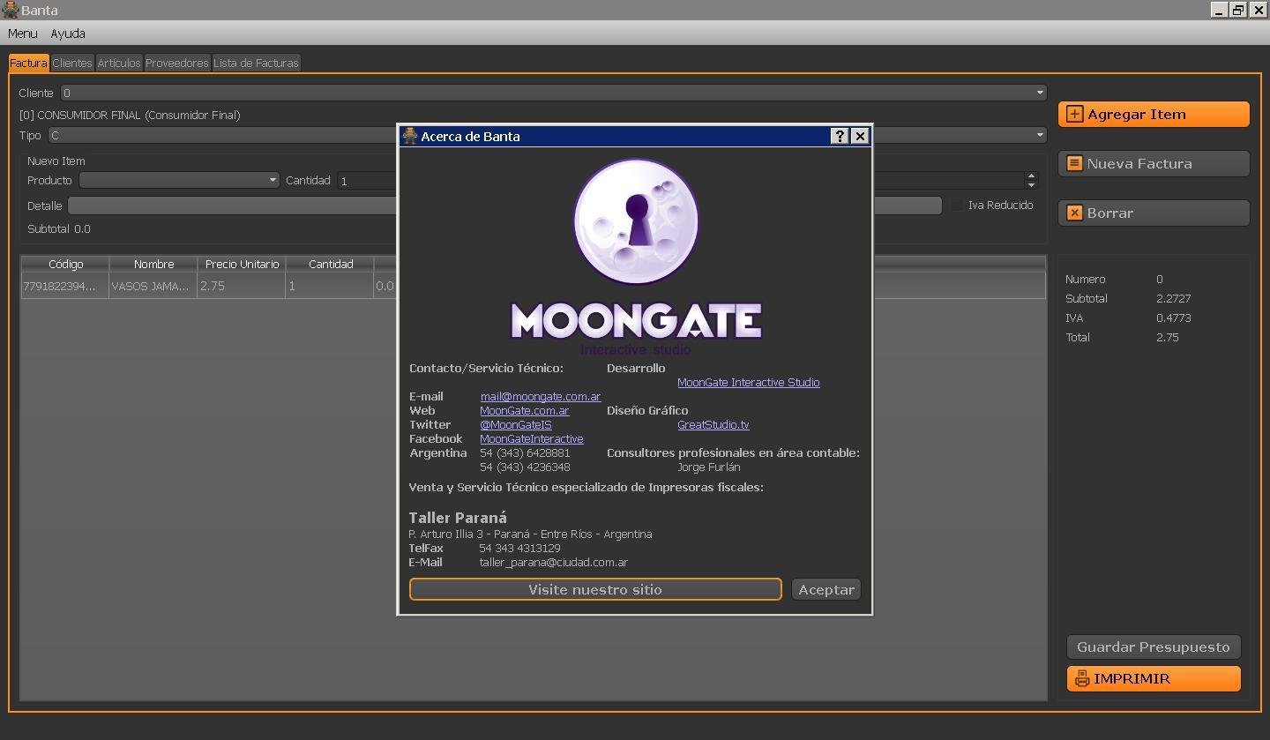Click the printer icon on IMPRIMIR
The image size is (1270, 740).
click(1082, 678)
